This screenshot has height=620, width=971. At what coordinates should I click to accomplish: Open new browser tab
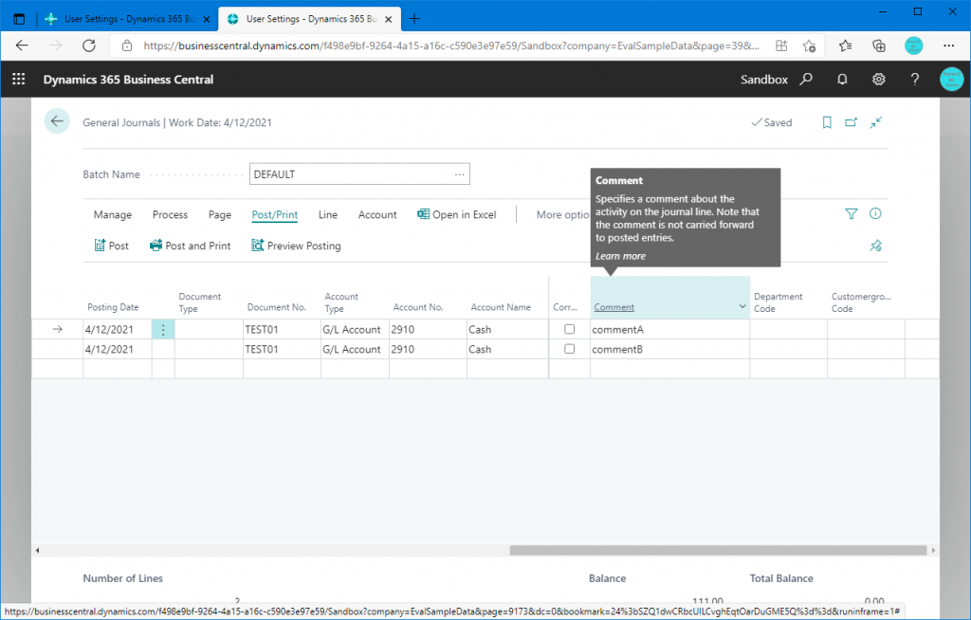tap(414, 19)
